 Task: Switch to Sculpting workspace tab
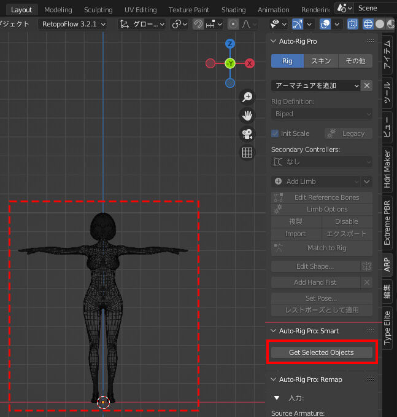pyautogui.click(x=98, y=10)
